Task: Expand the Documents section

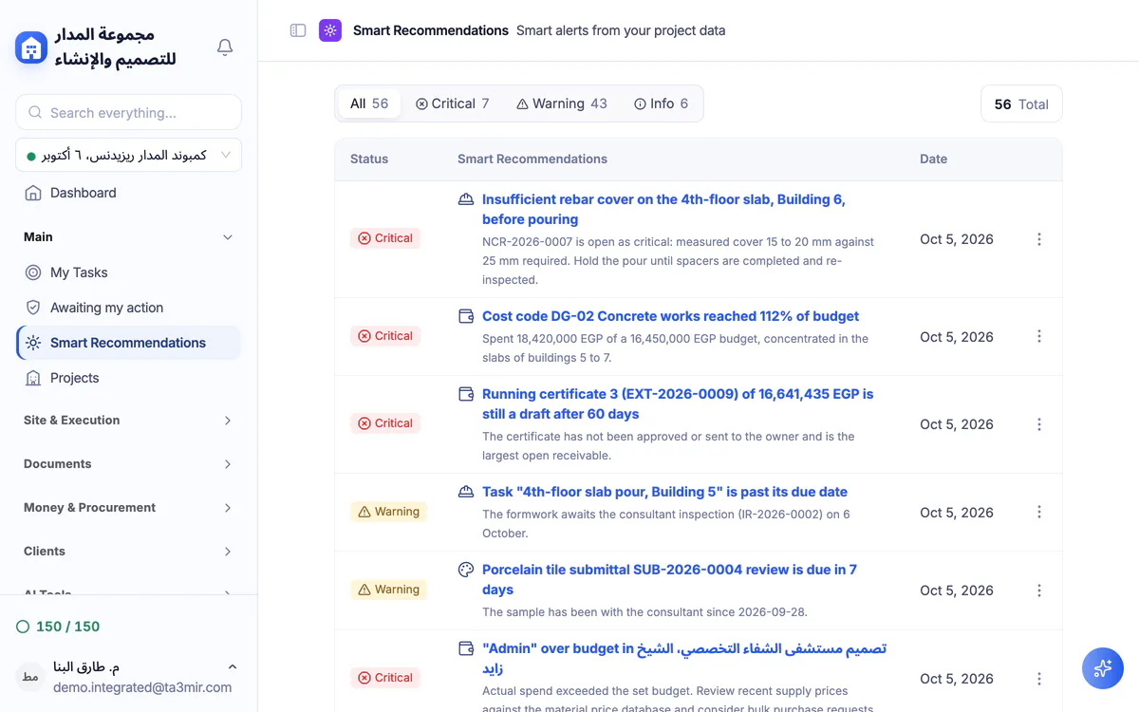Action: click(228, 464)
